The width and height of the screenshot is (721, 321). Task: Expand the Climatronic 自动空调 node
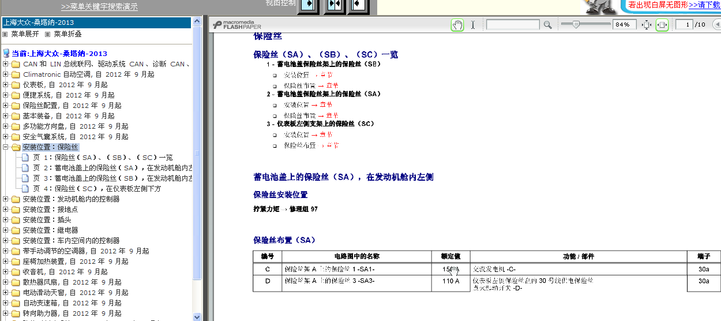click(6, 74)
